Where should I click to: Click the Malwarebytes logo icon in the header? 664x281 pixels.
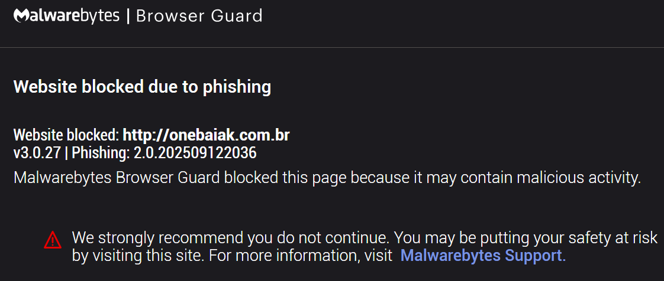click(21, 16)
